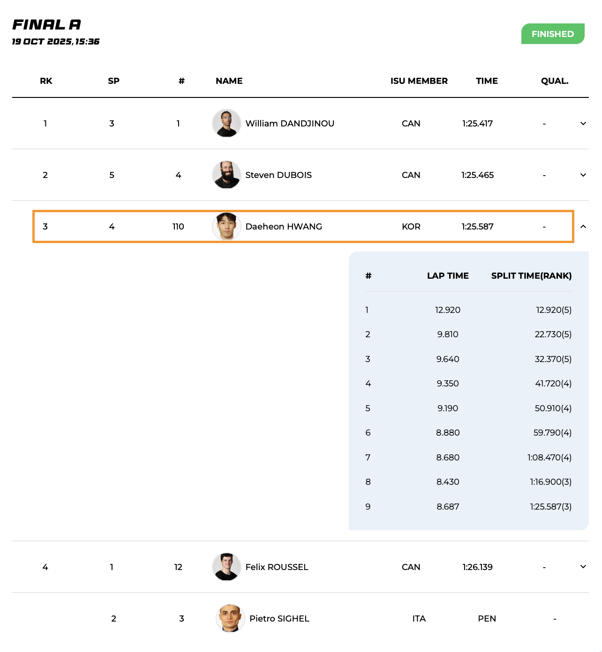Image resolution: width=602 pixels, height=652 pixels.
Task: Open Steven DUBOIS athlete name link
Action: click(278, 175)
